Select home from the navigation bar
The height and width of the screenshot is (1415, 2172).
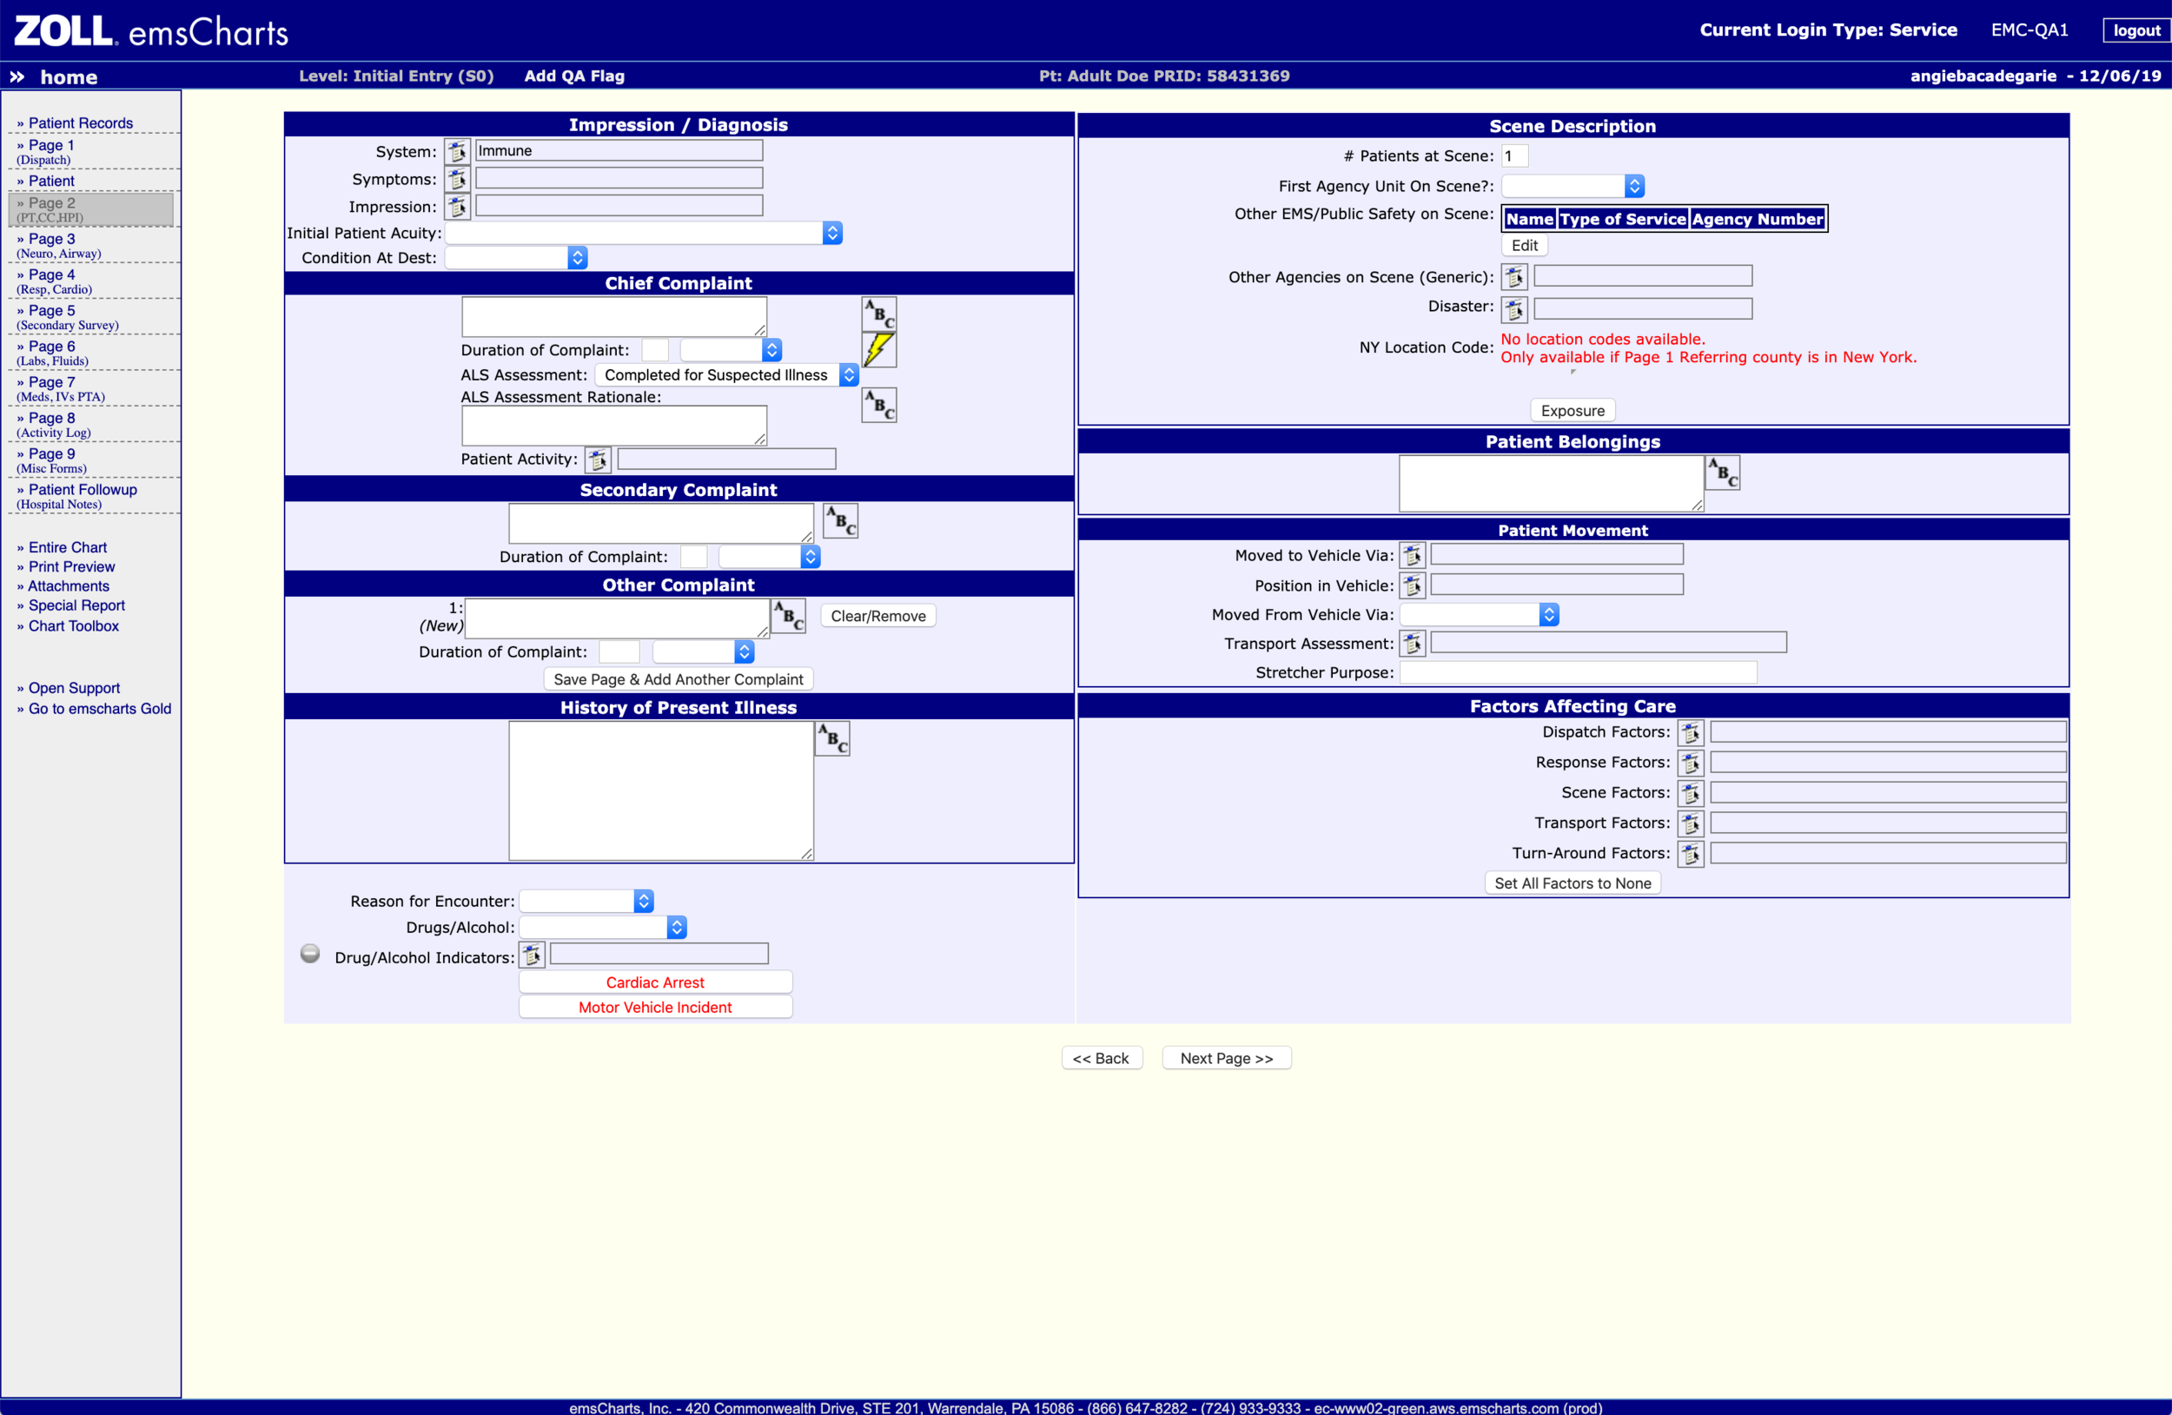click(70, 76)
